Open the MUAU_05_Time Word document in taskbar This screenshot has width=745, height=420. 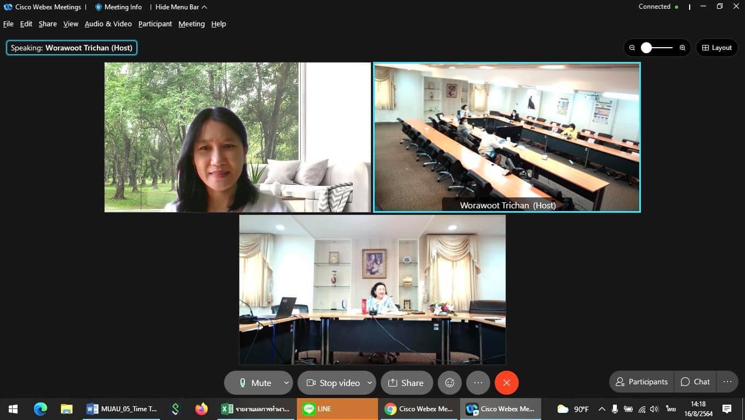click(x=122, y=409)
